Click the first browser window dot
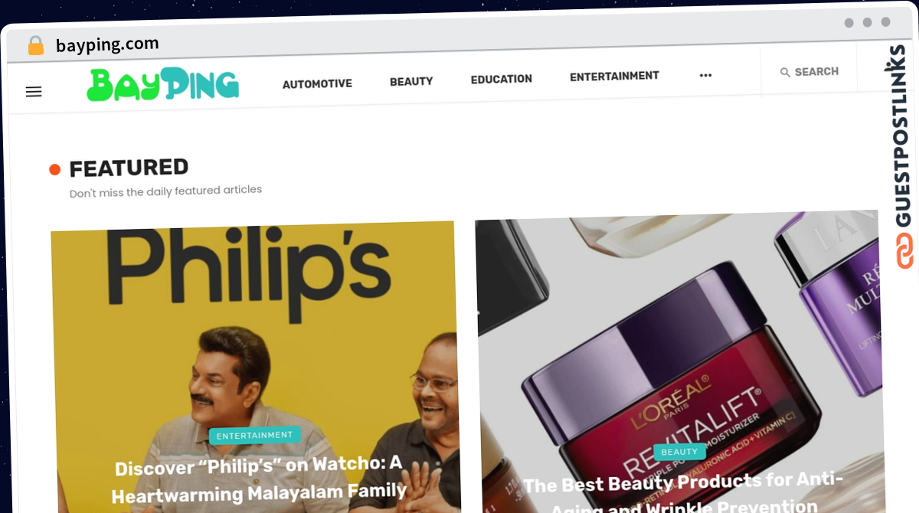The width and height of the screenshot is (919, 513). [849, 23]
